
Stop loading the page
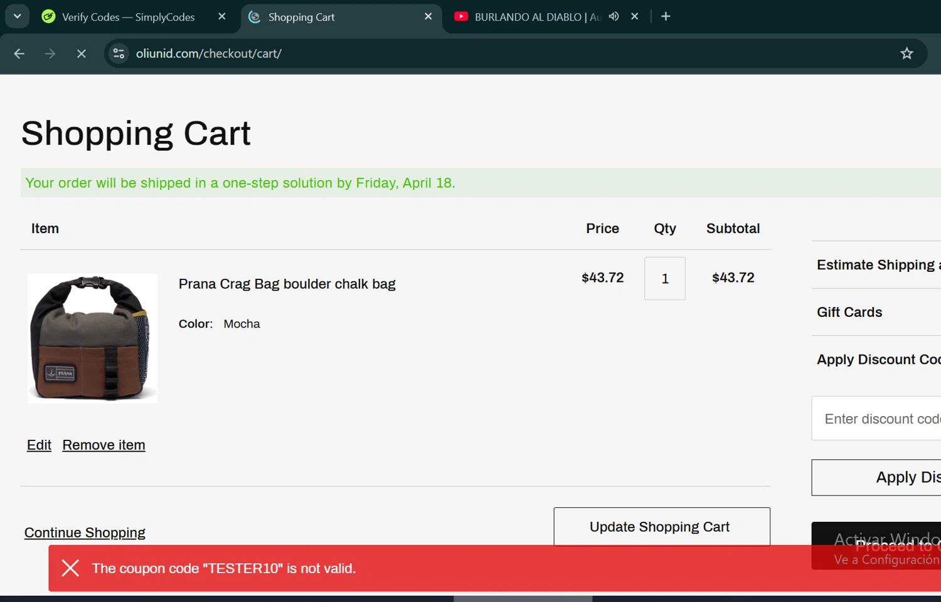click(81, 54)
